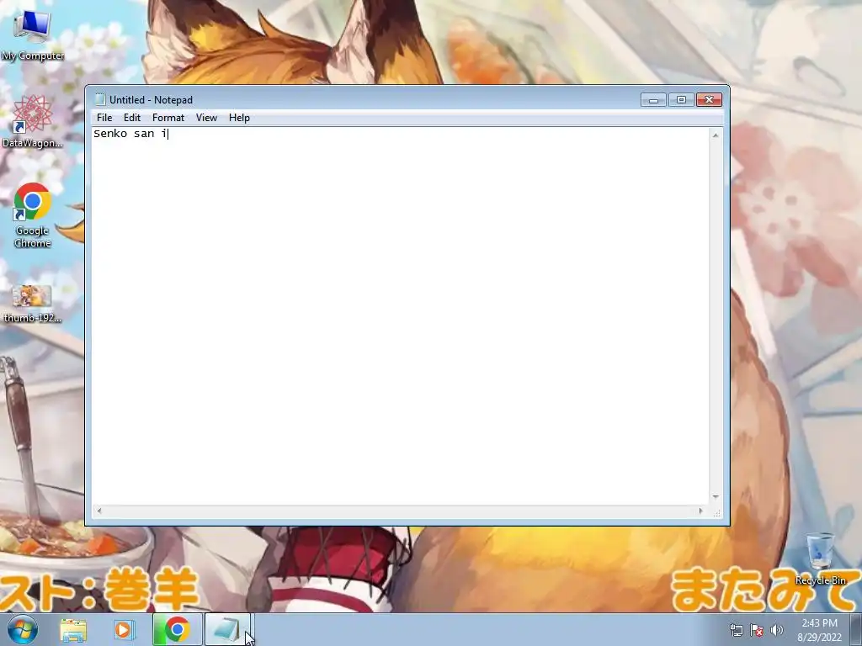Open the clock showing 2:43 PM
This screenshot has height=646, width=862.
click(x=819, y=630)
